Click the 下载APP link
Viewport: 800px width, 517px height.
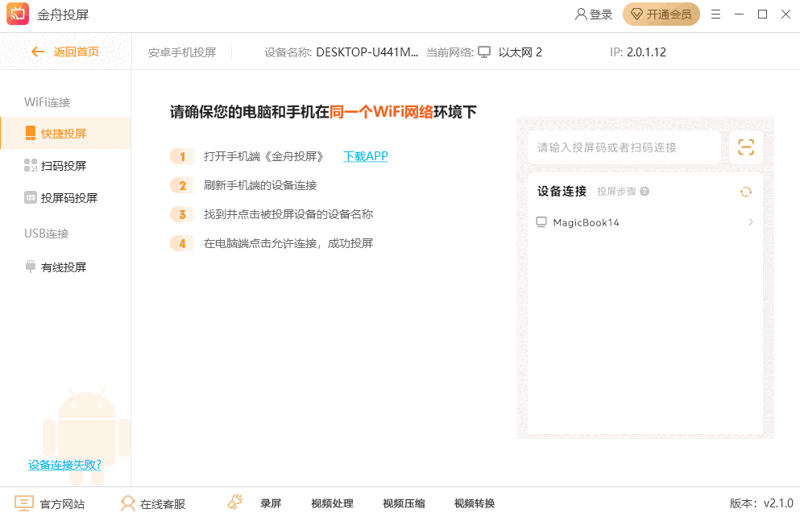click(365, 155)
